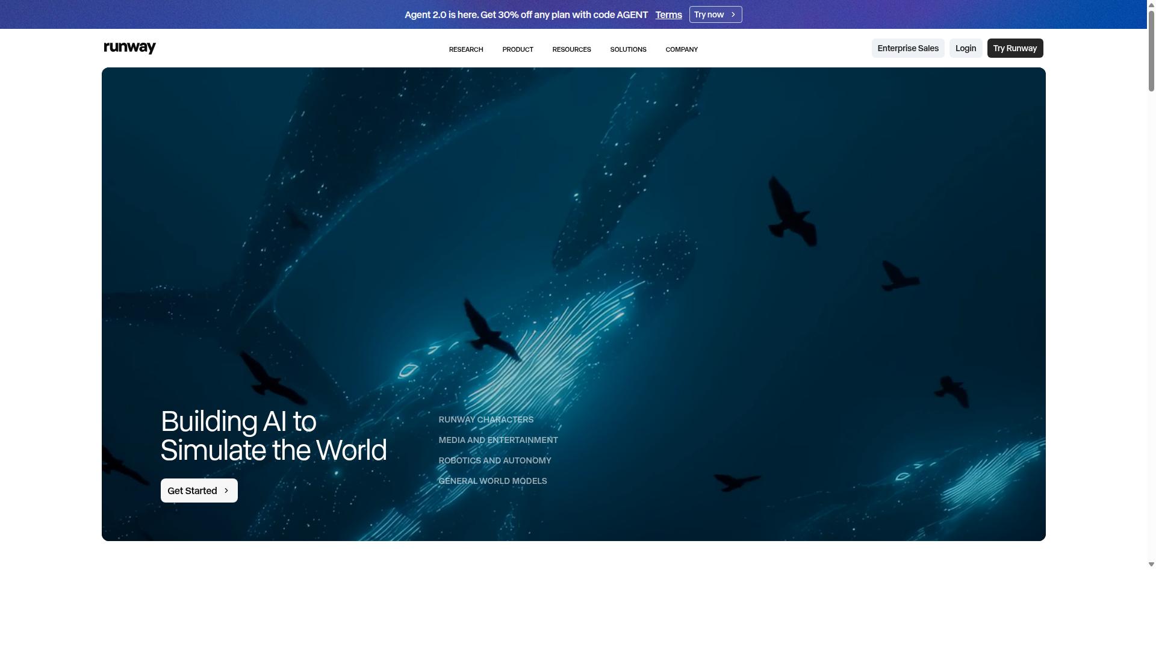Click the "Building AI to Simulate the World" headline

274,436
